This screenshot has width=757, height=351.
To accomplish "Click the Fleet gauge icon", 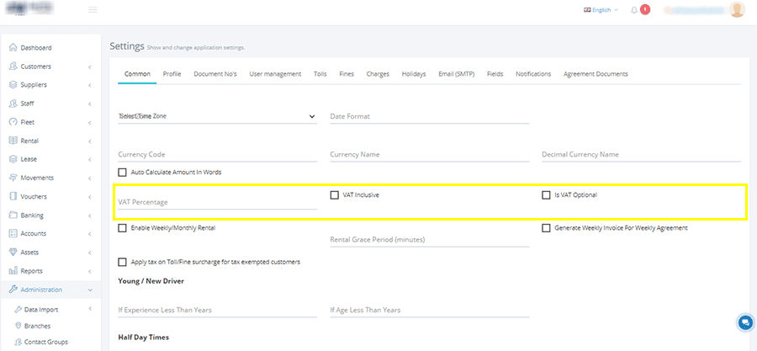I will tap(13, 122).
